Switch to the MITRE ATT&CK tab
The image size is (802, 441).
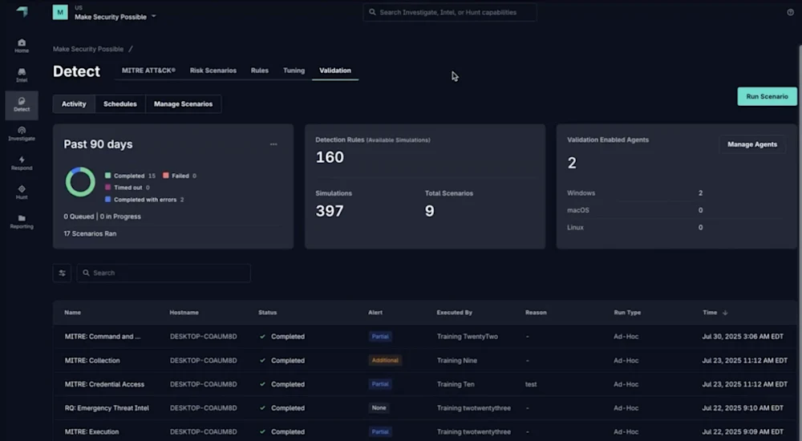(x=148, y=71)
